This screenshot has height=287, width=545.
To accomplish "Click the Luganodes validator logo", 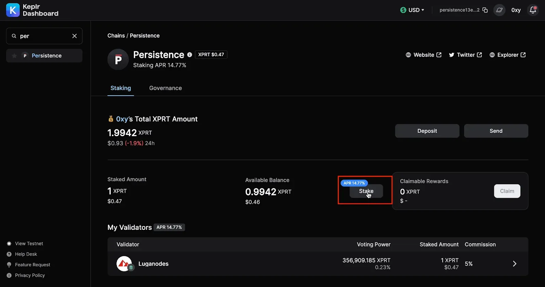I will [124, 264].
